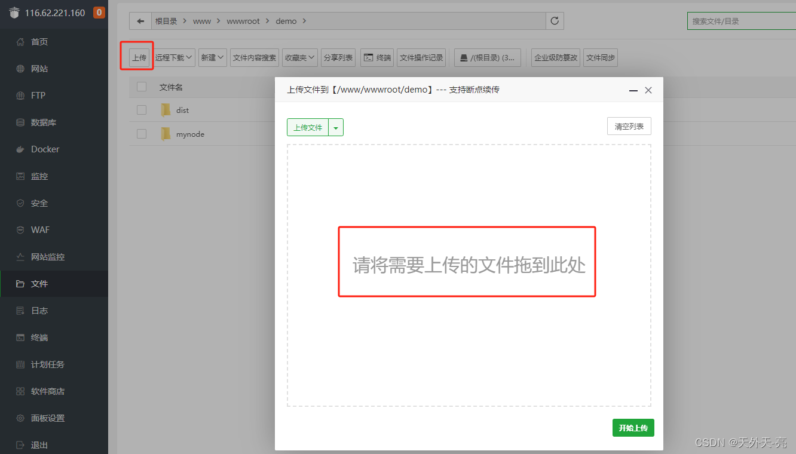Screen dimensions: 796x454
Task: Click the refresh icon next to the path
Action: tap(555, 21)
